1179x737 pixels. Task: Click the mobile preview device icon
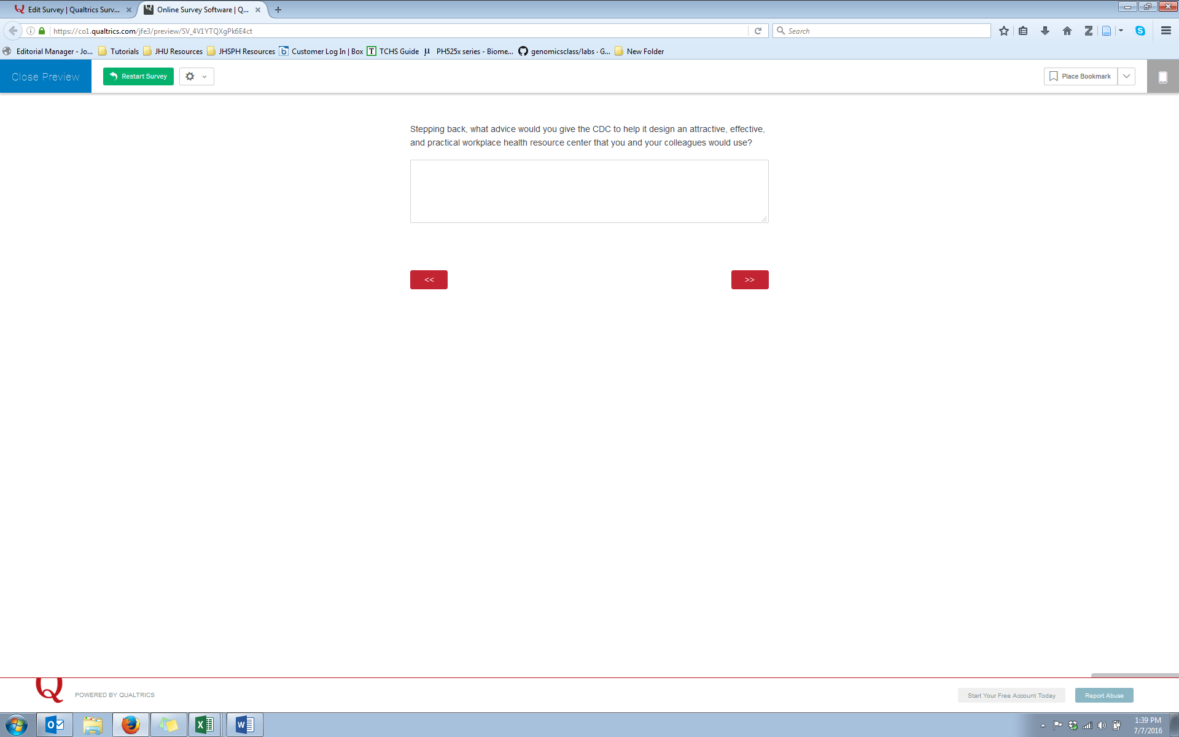pyautogui.click(x=1162, y=77)
